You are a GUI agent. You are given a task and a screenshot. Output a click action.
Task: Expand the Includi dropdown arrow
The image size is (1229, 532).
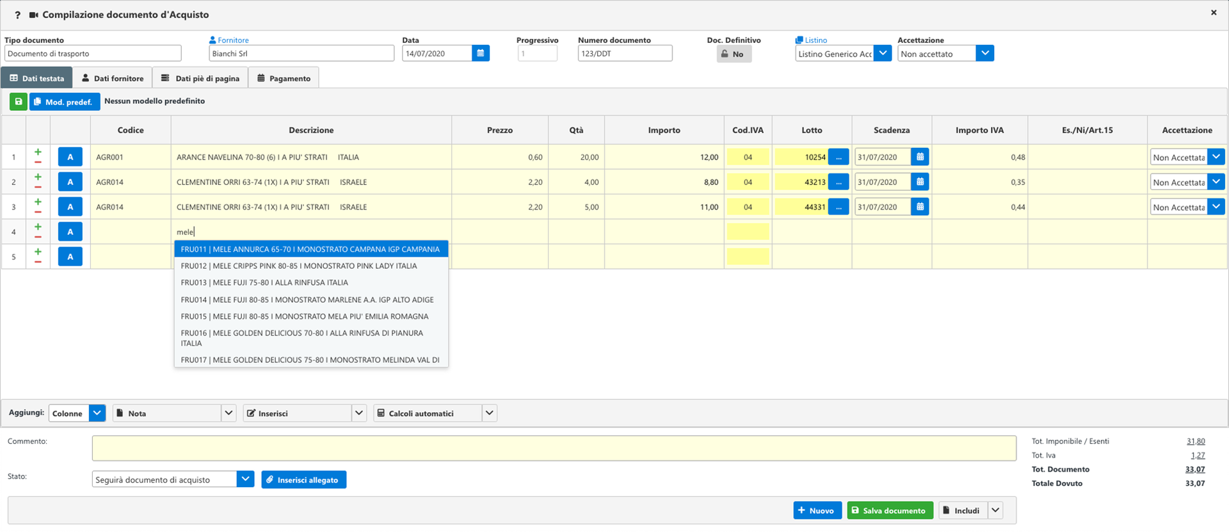coord(995,510)
